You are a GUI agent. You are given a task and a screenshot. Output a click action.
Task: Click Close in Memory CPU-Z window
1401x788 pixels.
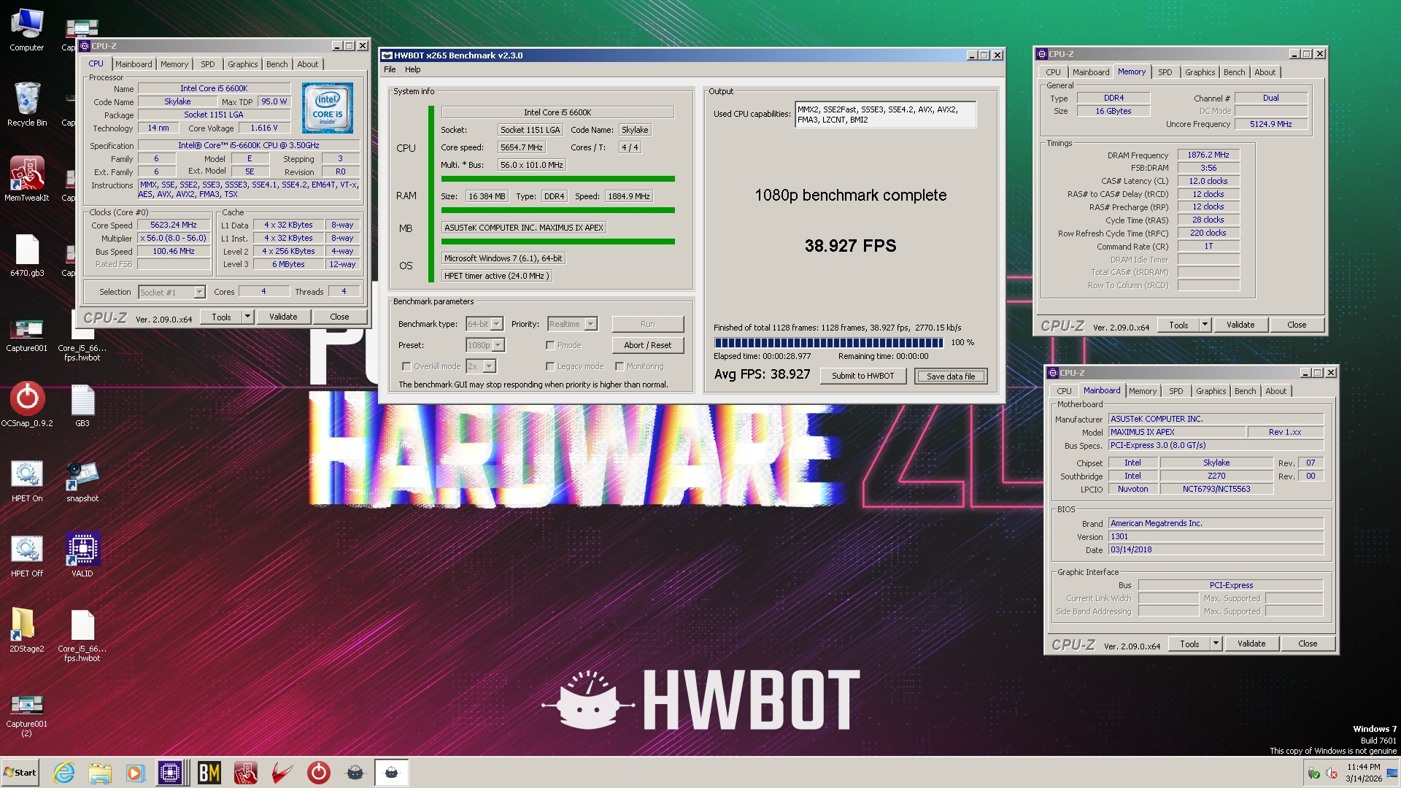pos(1297,325)
